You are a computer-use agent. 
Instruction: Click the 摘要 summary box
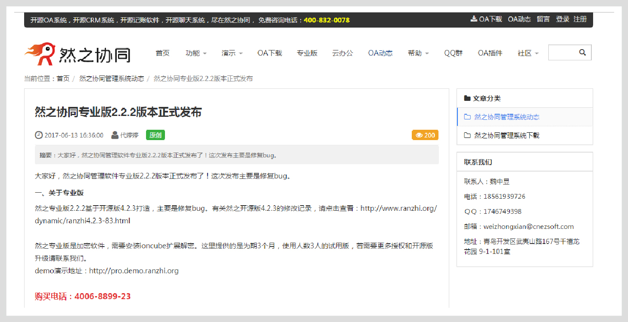237,155
